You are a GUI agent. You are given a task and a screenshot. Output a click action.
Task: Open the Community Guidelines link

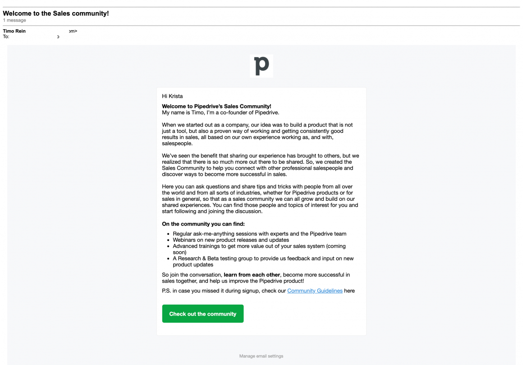coord(315,291)
